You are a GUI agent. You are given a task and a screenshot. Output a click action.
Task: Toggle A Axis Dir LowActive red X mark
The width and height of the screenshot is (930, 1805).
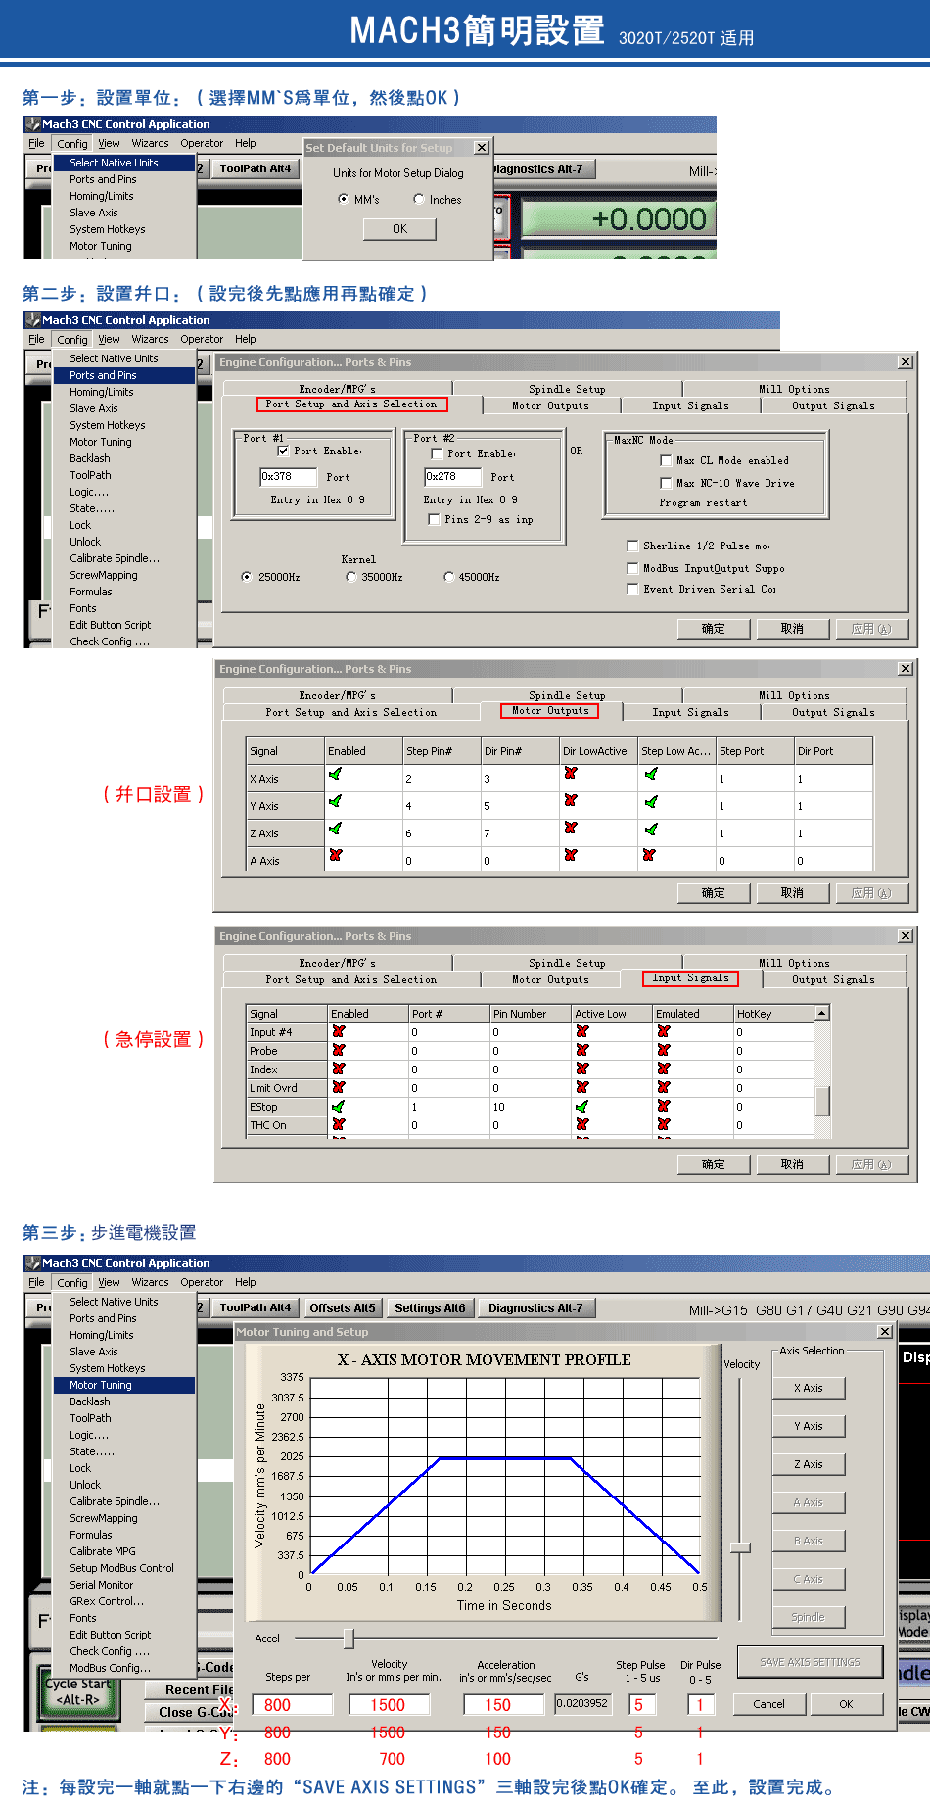click(x=571, y=855)
